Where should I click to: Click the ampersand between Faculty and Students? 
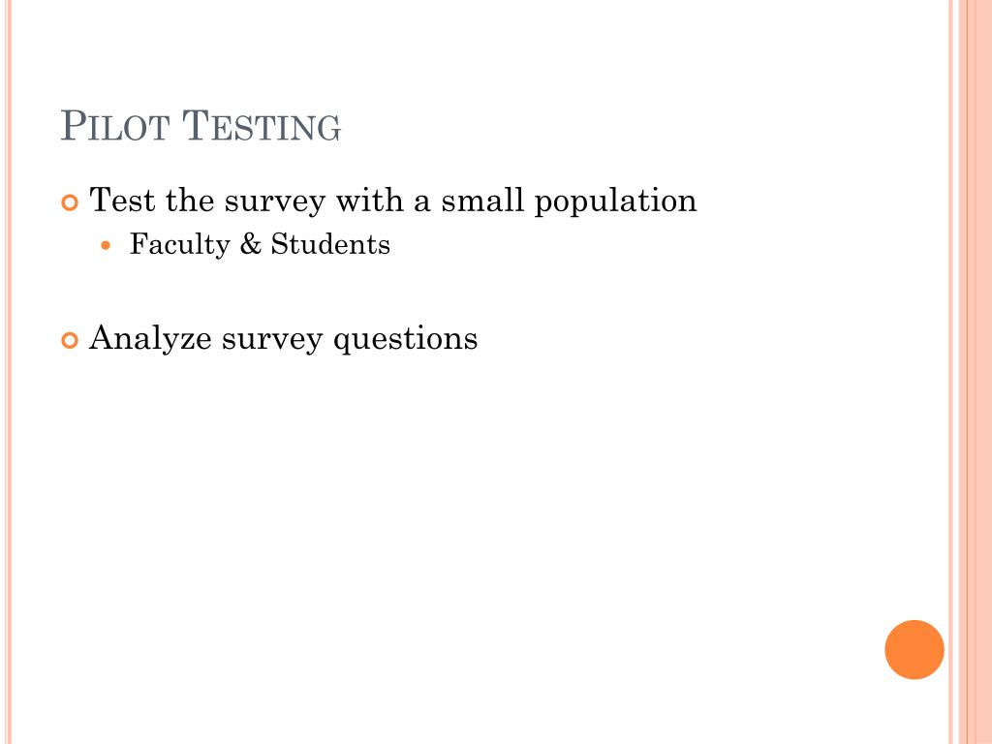pyautogui.click(x=251, y=244)
